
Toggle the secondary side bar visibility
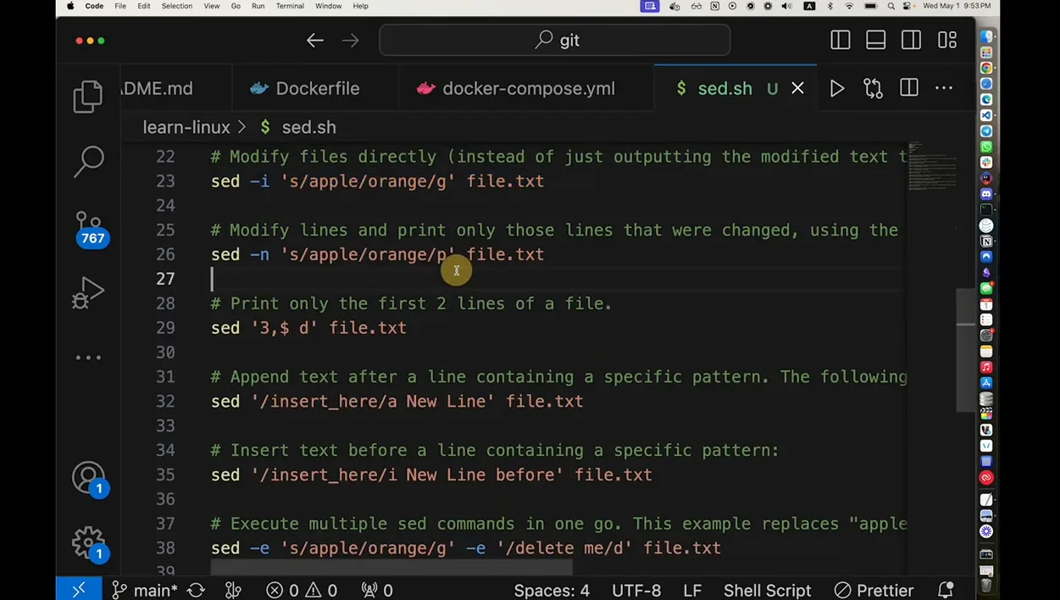(x=912, y=40)
